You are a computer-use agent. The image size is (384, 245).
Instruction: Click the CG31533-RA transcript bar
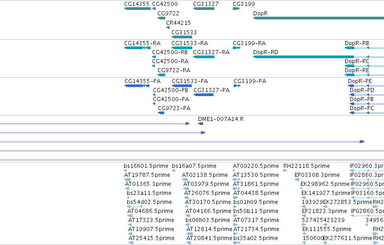point(182,48)
